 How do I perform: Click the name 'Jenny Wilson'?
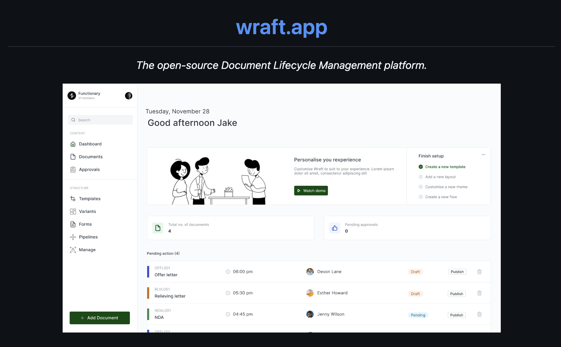(x=331, y=314)
